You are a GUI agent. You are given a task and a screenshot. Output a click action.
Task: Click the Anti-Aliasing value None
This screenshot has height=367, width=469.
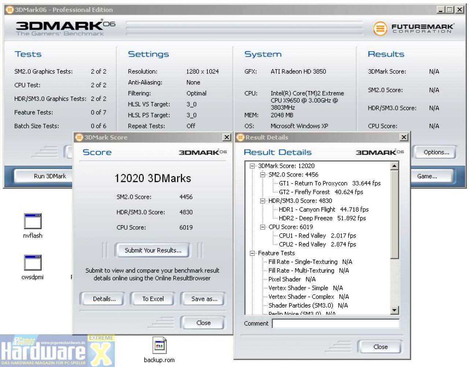(x=193, y=83)
